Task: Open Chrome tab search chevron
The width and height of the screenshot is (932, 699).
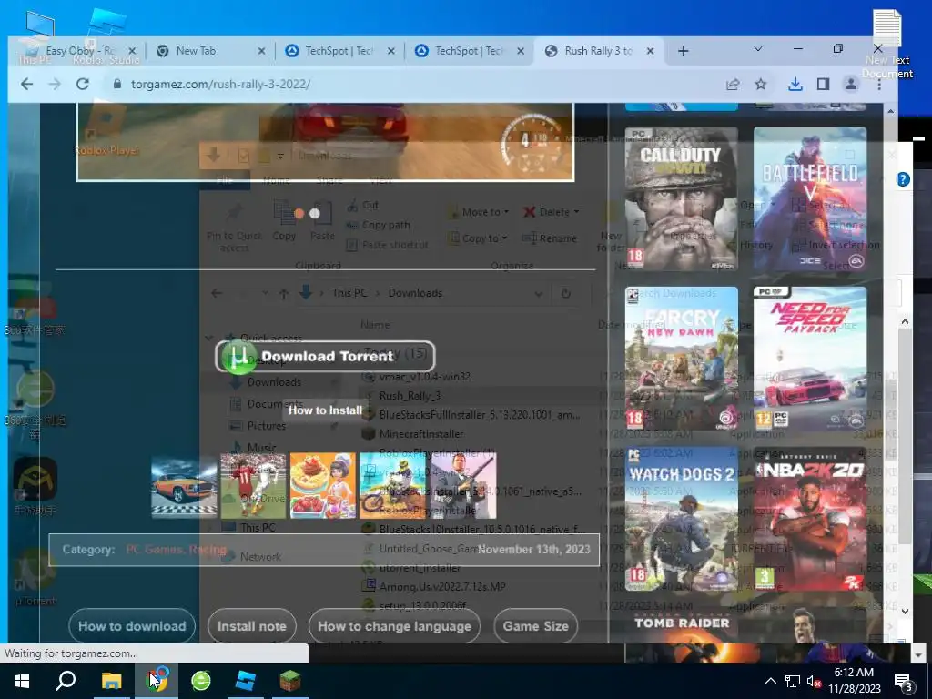Action: tap(758, 49)
